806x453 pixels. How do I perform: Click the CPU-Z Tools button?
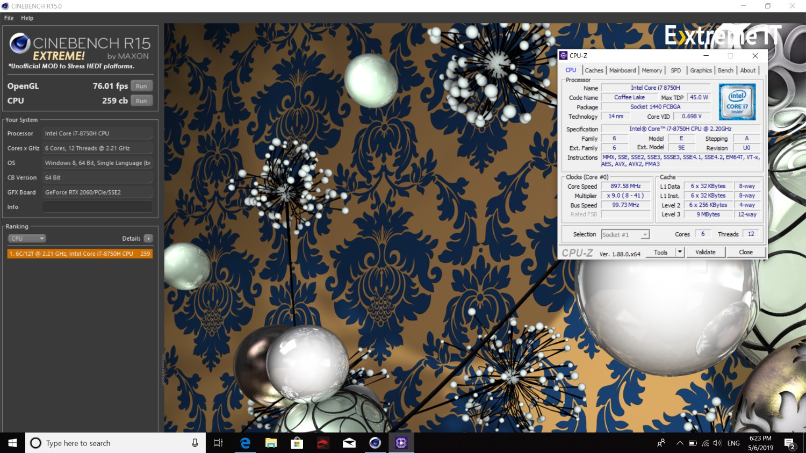660,252
